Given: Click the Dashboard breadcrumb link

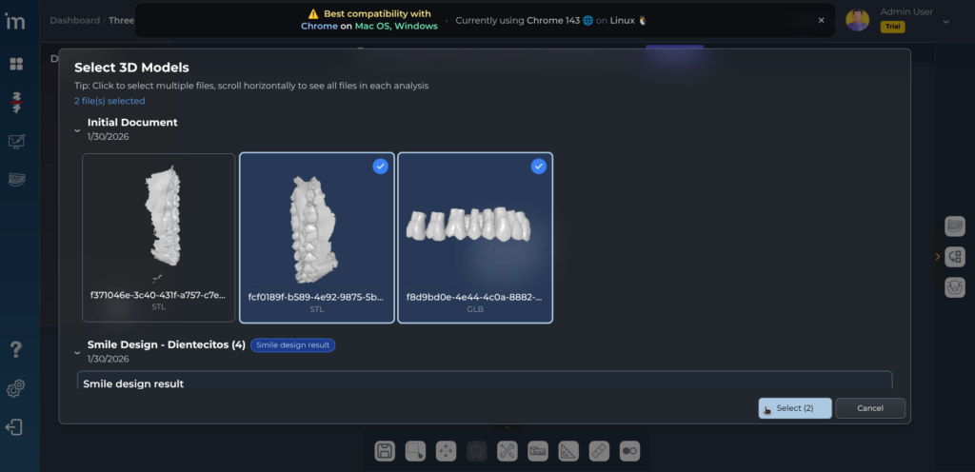Looking at the screenshot, I should [74, 20].
